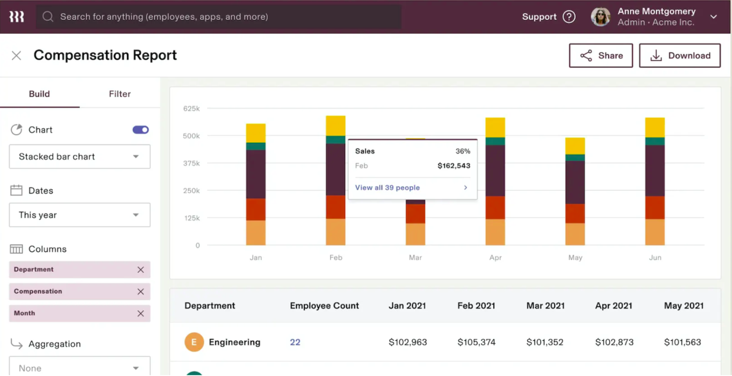Toggle the Chart switch off
This screenshot has width=732, height=376.
tap(140, 129)
